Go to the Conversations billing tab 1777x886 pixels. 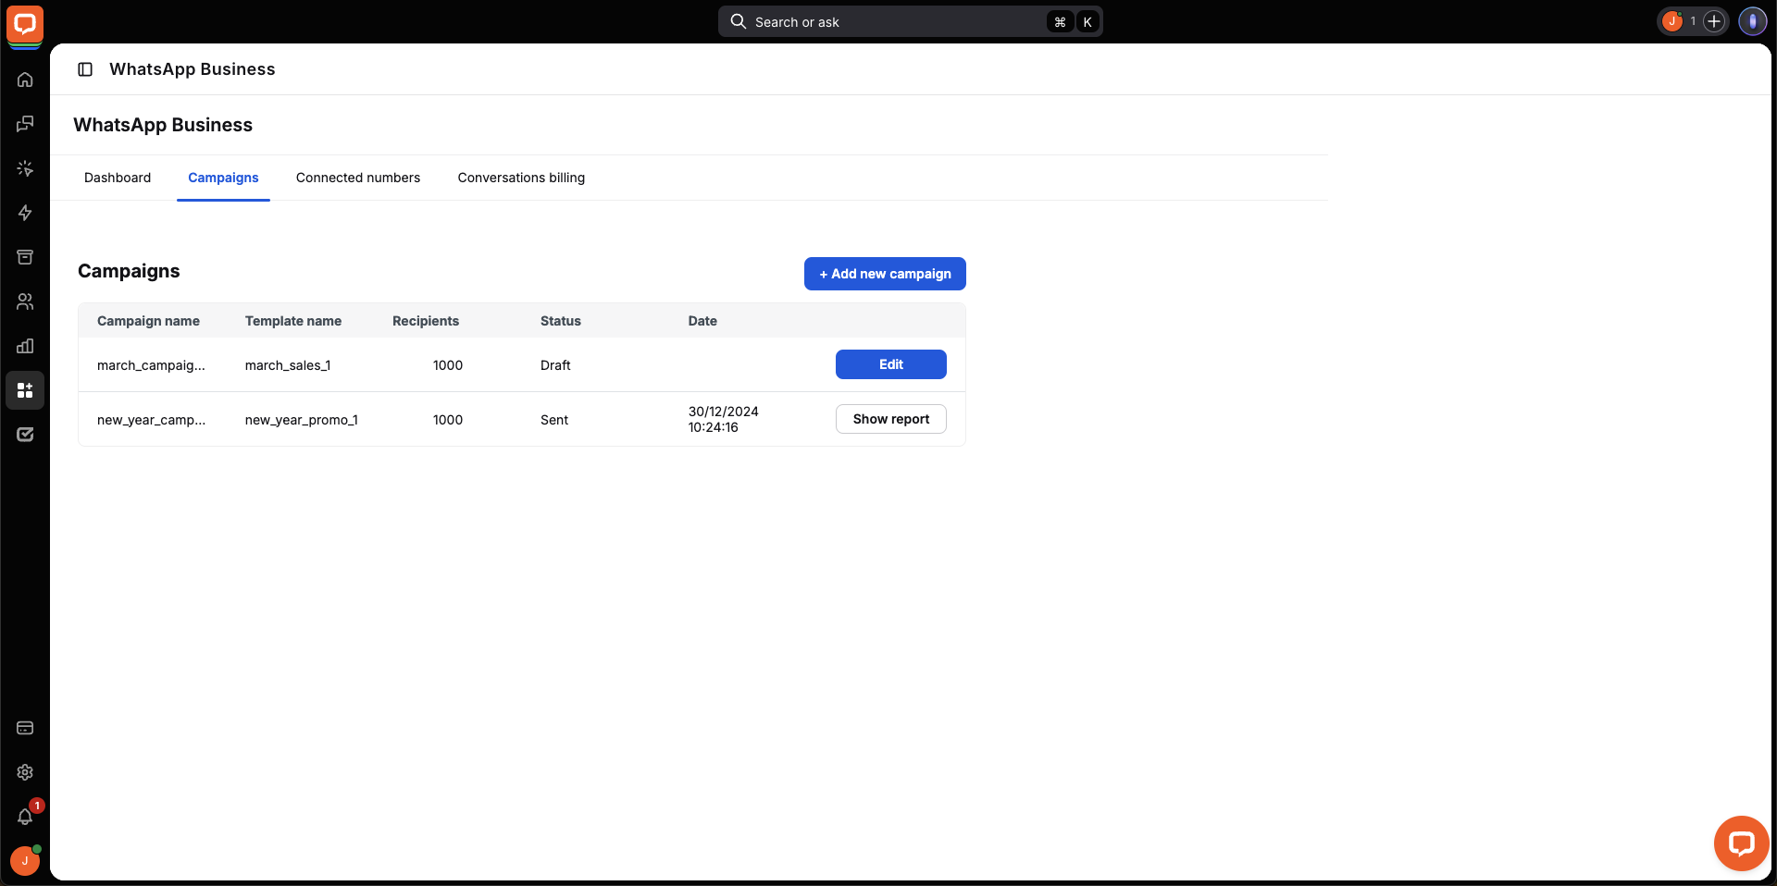click(x=521, y=178)
